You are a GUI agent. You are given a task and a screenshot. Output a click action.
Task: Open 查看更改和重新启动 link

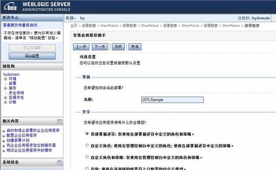20,25
